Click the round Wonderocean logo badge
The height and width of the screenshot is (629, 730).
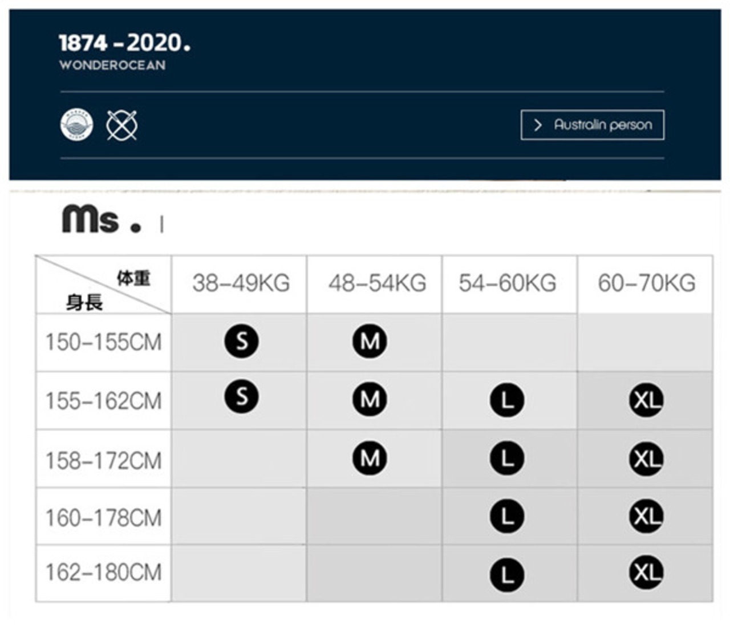coord(76,124)
